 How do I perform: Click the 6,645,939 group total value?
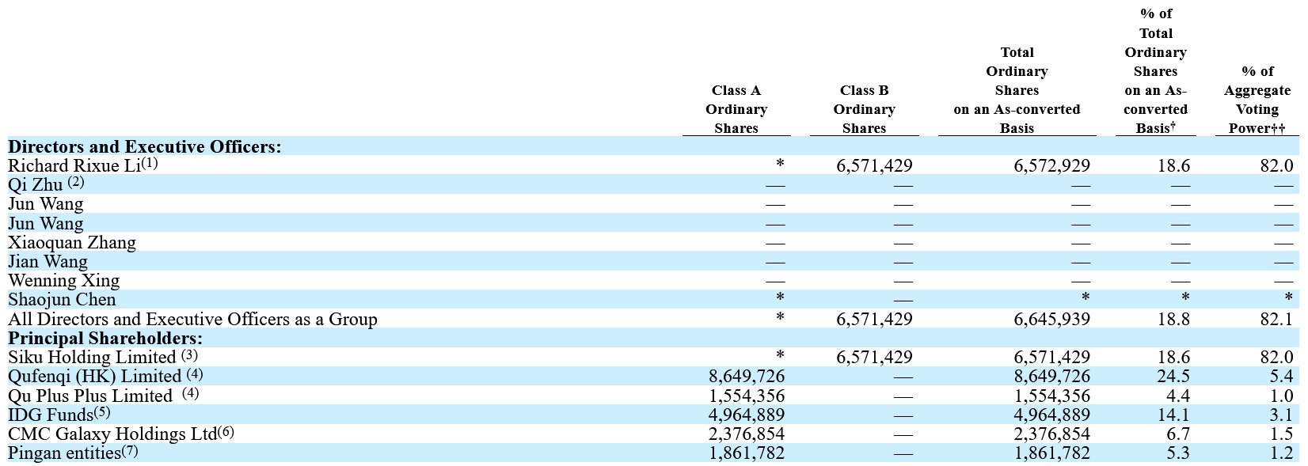tap(1051, 320)
